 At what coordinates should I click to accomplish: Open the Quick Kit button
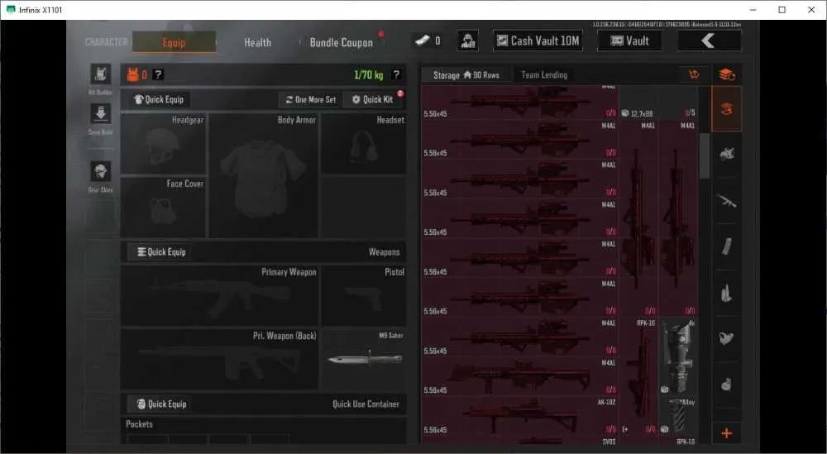(373, 100)
